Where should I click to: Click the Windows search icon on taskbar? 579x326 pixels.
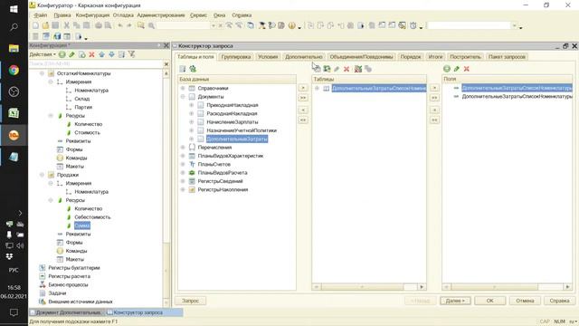[x=14, y=27]
